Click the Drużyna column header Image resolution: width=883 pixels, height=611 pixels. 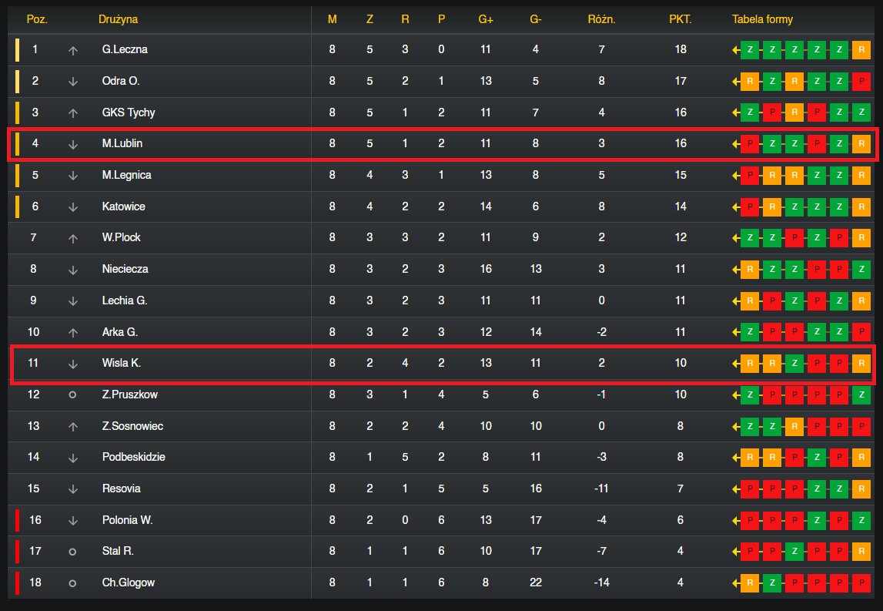click(x=118, y=19)
